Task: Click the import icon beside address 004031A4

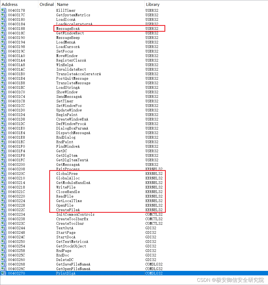Action: (x=4, y=60)
